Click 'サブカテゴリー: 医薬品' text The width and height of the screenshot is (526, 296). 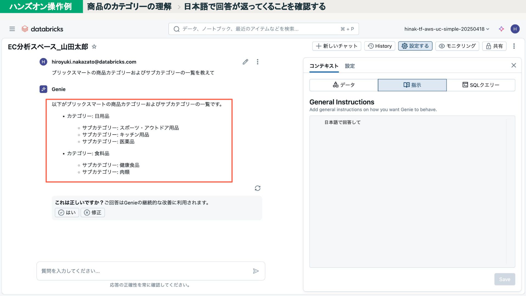tap(108, 142)
